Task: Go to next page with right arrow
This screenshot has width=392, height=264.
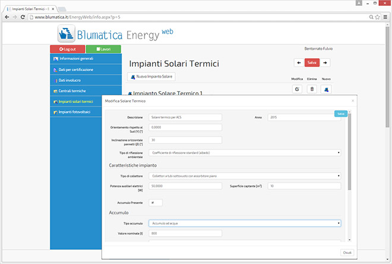Action: pos(325,63)
